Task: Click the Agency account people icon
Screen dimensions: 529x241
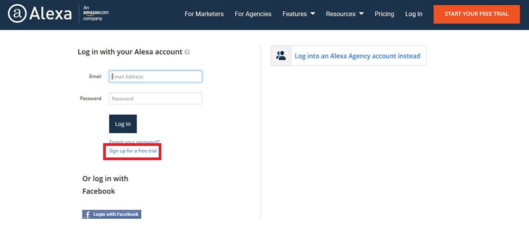Action: coord(281,55)
